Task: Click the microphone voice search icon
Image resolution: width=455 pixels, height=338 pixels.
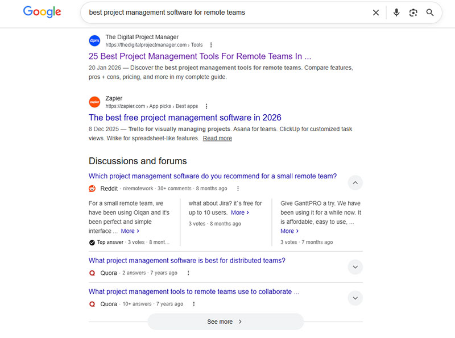Action: click(x=396, y=12)
